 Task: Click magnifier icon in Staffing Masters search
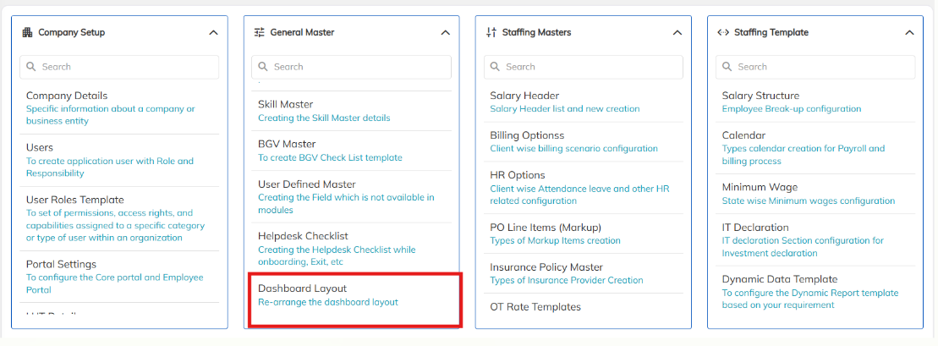(x=496, y=67)
